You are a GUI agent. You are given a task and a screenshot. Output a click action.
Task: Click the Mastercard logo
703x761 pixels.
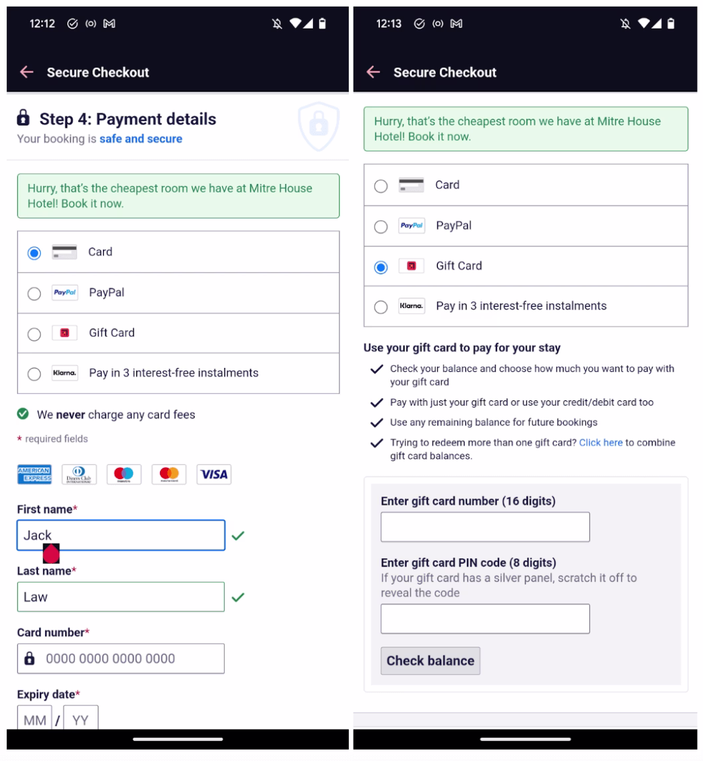169,475
